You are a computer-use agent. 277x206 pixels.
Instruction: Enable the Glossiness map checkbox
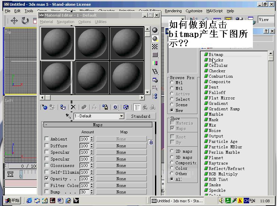(47, 165)
